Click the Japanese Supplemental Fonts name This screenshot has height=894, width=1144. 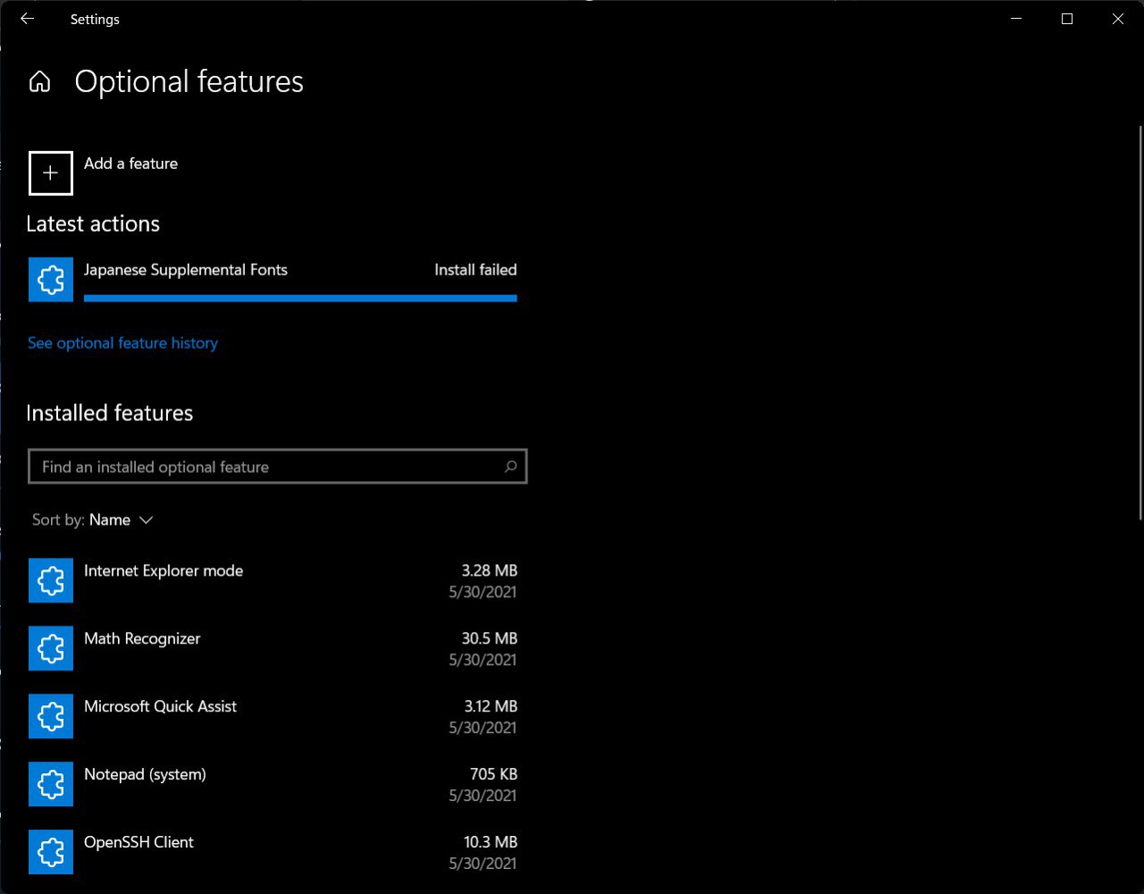pyautogui.click(x=186, y=270)
